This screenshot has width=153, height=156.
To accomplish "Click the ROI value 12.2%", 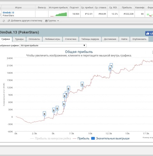I will click(114, 14).
